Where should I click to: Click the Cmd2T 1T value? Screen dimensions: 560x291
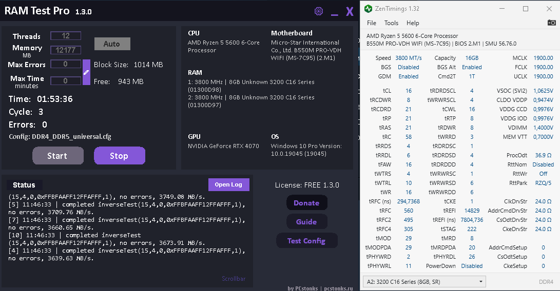472,76
